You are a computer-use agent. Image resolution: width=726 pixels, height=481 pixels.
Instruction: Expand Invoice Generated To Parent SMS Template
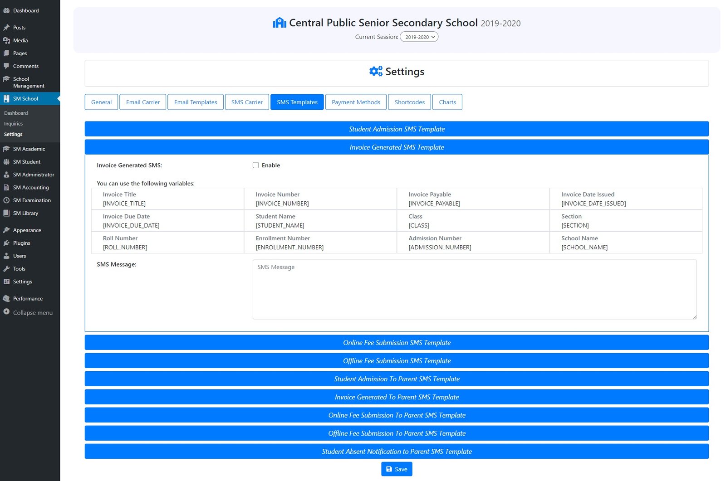click(x=397, y=397)
